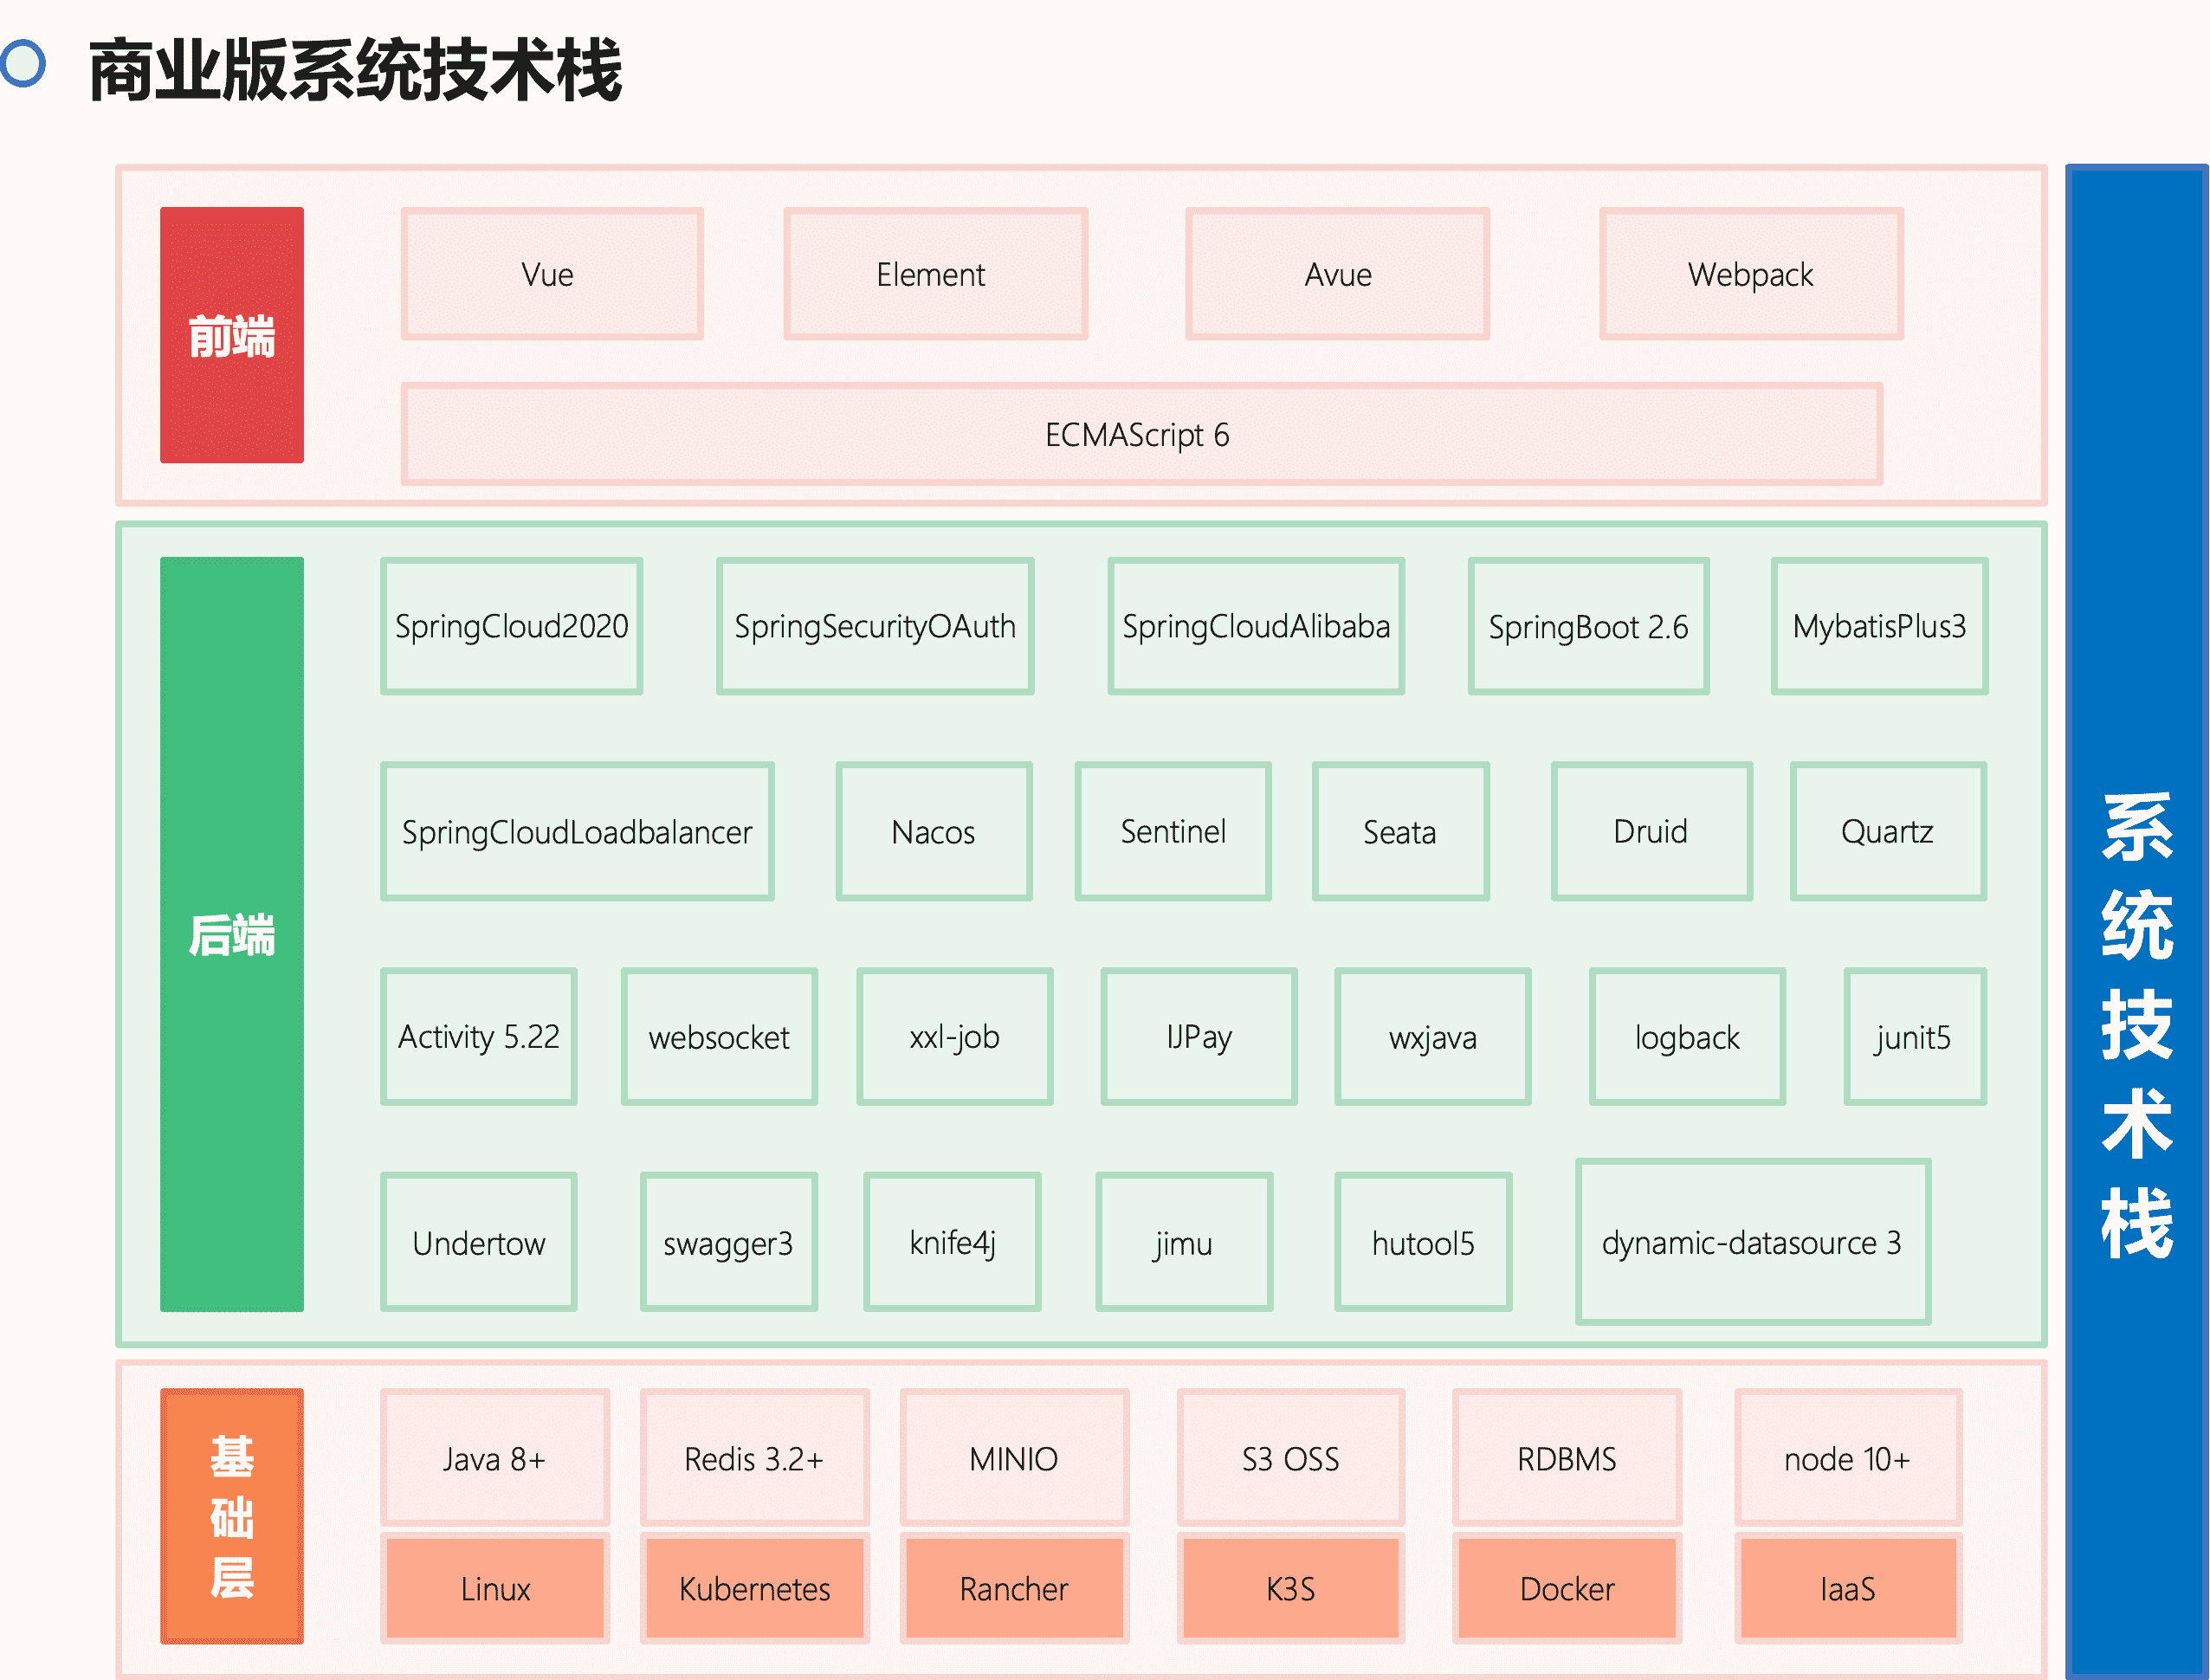Viewport: 2210px width, 1680px height.
Task: Click the SpringSecurityOAuth box
Action: point(875,626)
